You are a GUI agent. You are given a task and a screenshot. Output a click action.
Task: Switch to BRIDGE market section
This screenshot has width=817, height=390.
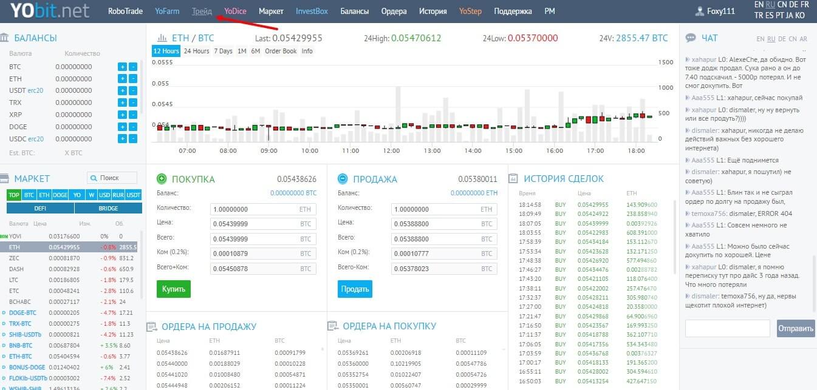[x=108, y=208]
